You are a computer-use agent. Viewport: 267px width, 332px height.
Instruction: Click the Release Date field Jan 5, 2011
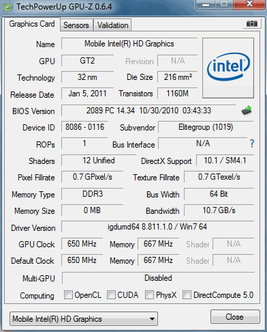(87, 94)
